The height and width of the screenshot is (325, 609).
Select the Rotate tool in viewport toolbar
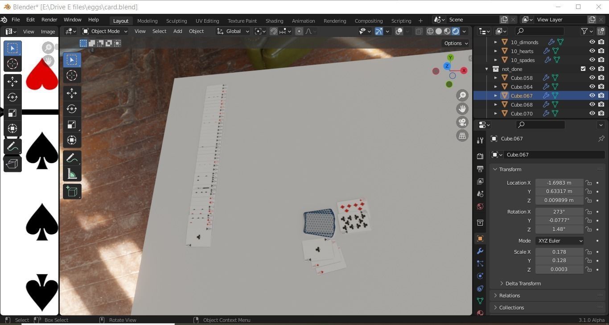72,109
